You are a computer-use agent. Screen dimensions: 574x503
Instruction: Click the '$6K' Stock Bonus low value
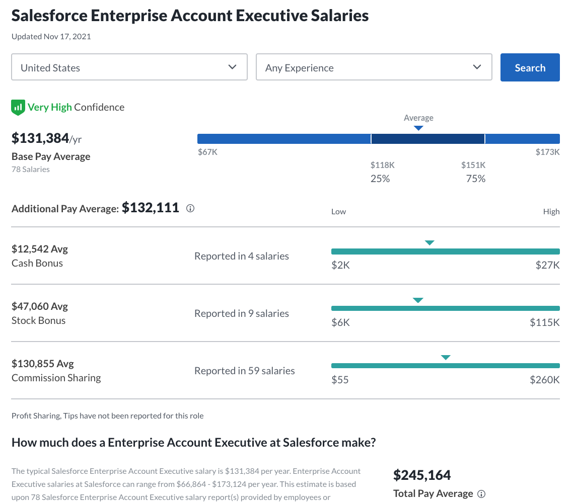point(340,322)
